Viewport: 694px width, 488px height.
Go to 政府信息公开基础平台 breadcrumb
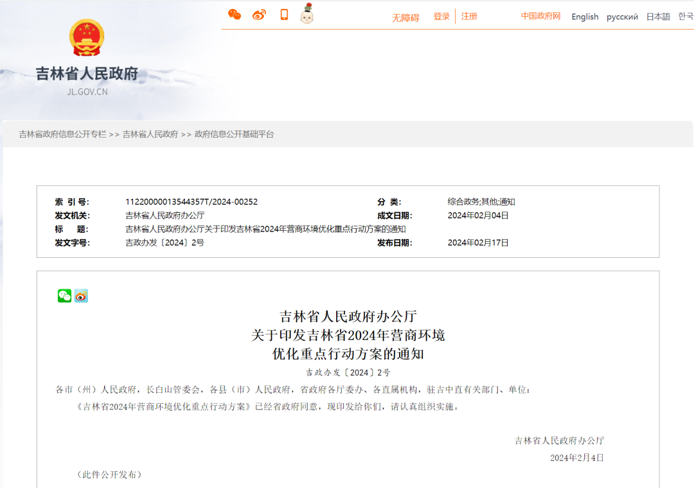tap(234, 134)
